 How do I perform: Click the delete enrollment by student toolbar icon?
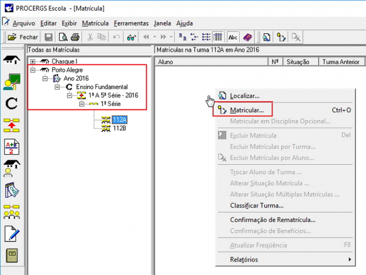pyautogui.click(x=296, y=37)
